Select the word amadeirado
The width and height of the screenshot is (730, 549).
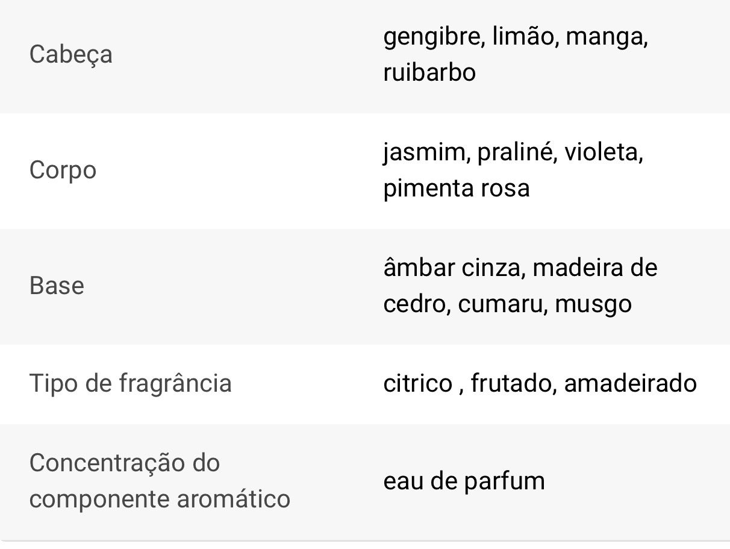[x=630, y=383]
